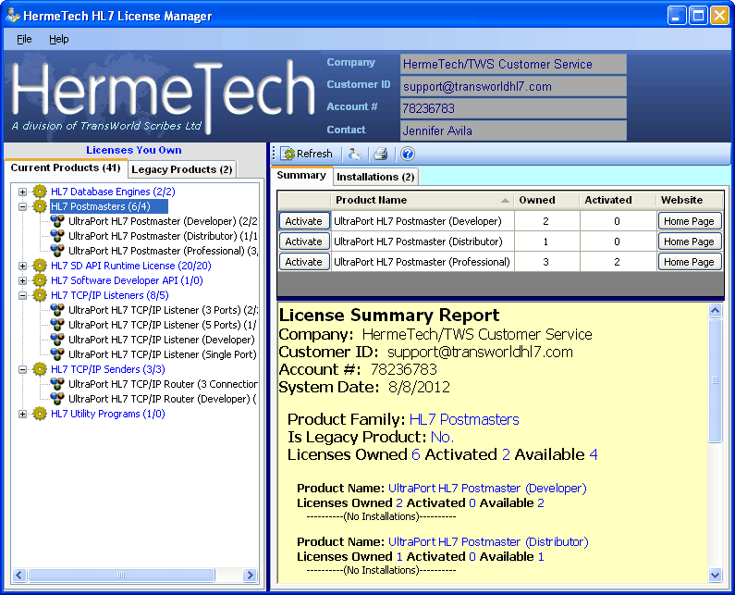The image size is (735, 595).
Task: Click the printer icon in toolbar
Action: (380, 154)
